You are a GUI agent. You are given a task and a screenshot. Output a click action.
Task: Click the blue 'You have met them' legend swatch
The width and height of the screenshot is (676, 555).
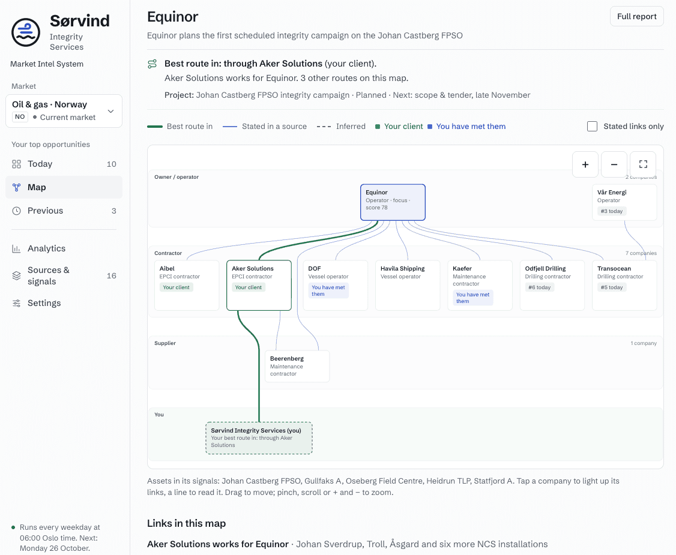[x=430, y=127]
